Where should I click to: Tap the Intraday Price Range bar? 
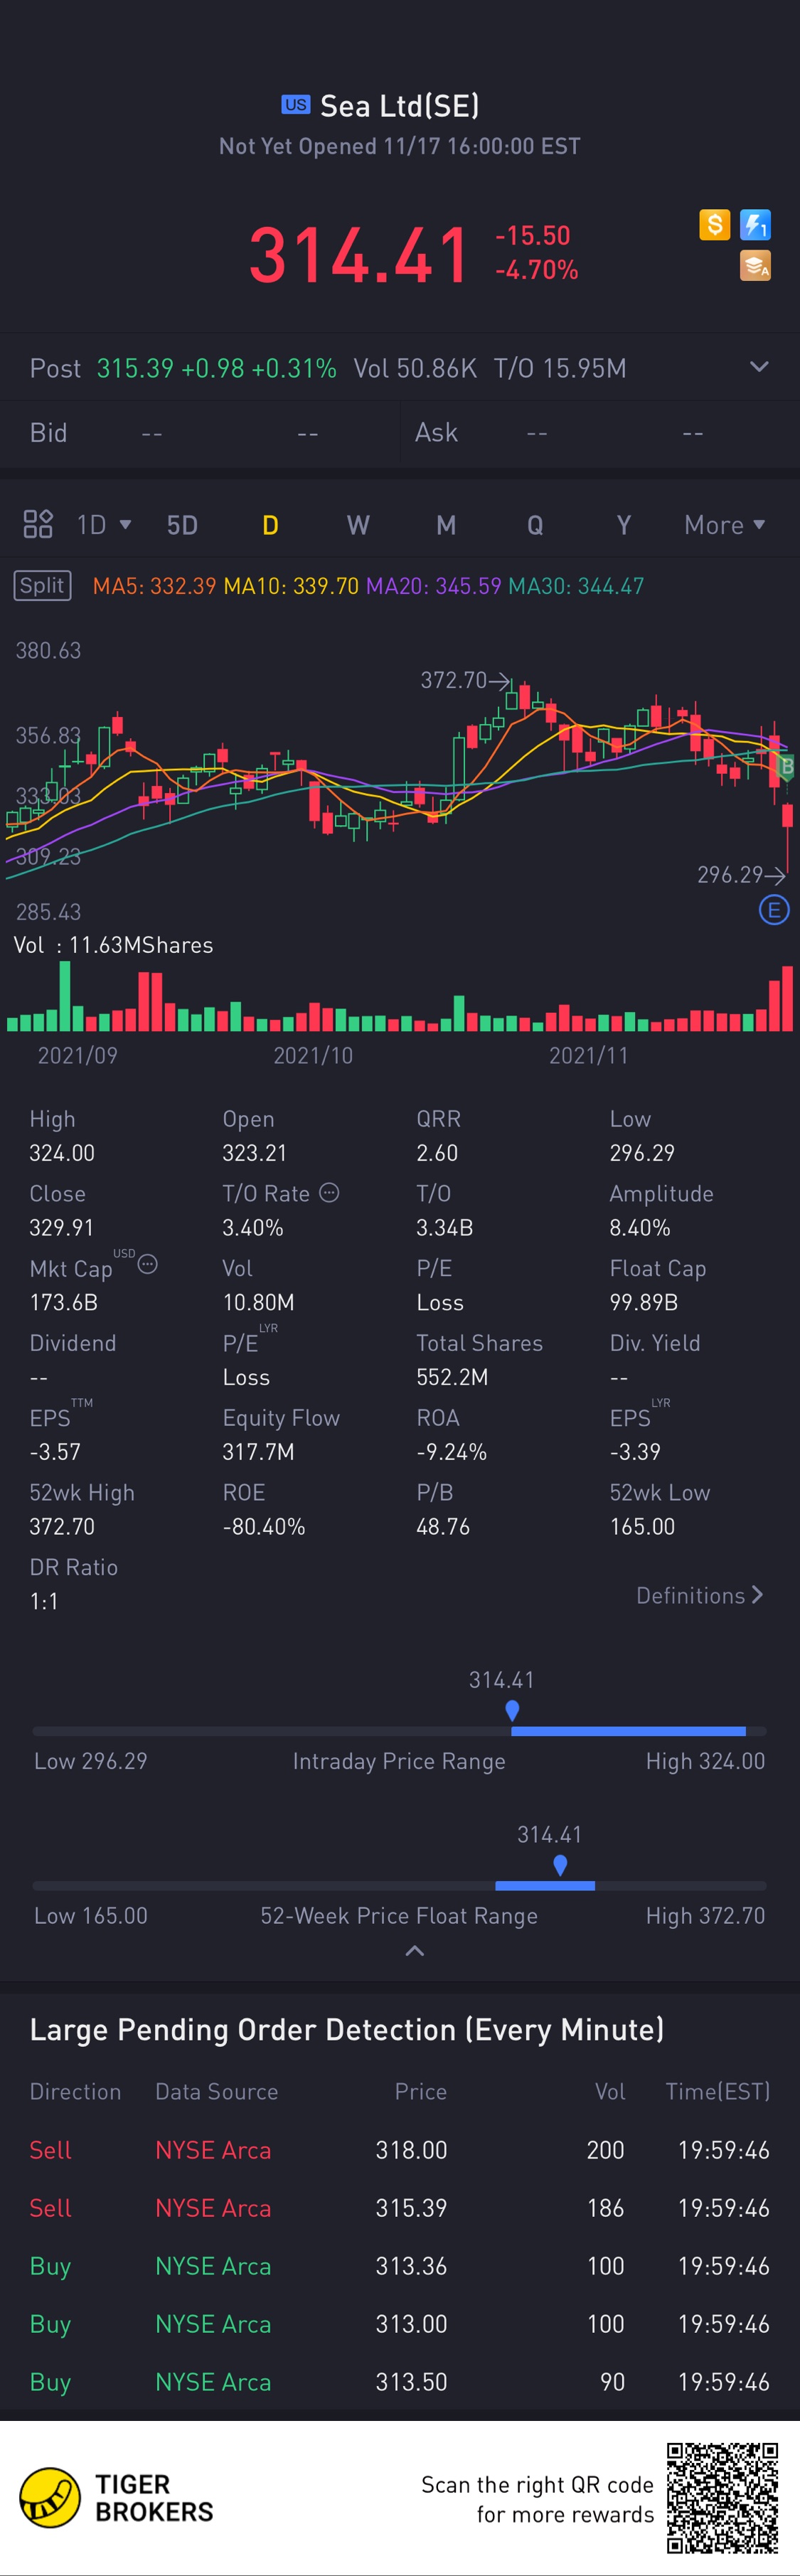pyautogui.click(x=400, y=1731)
